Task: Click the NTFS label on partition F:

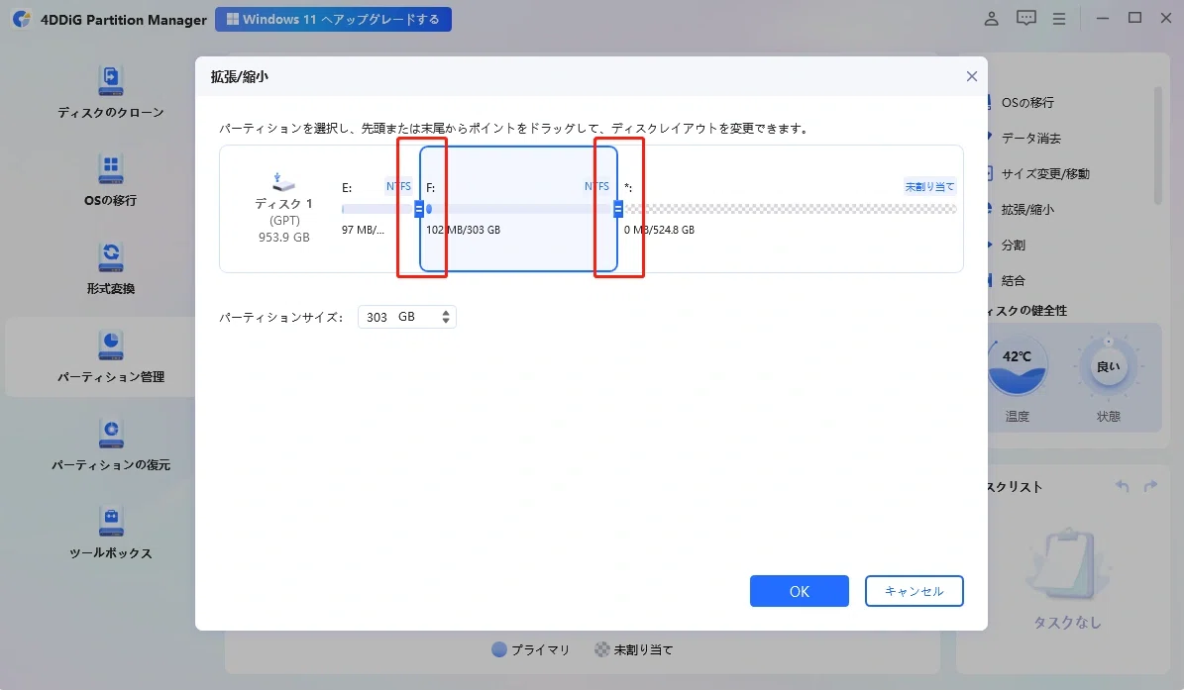Action: [x=596, y=186]
